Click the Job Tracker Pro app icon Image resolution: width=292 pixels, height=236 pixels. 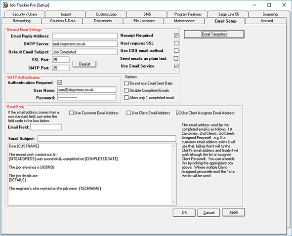click(5, 5)
